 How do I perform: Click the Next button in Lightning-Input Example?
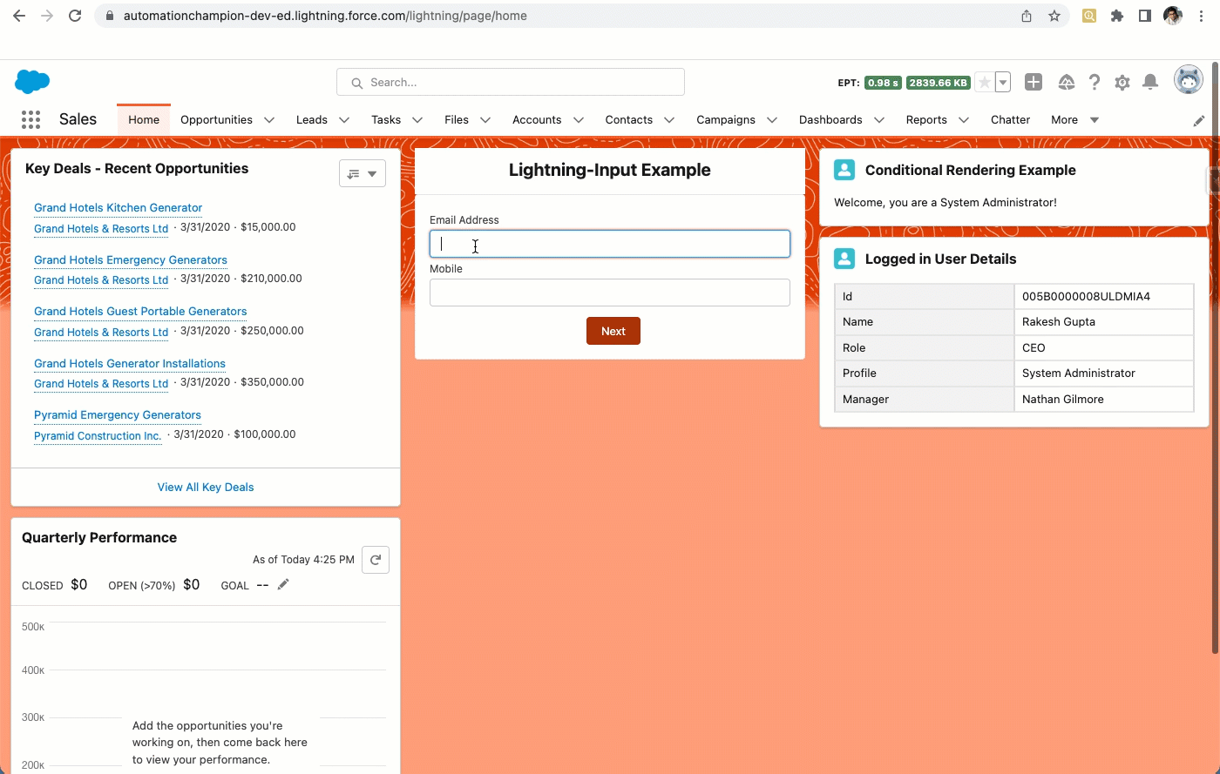[613, 331]
